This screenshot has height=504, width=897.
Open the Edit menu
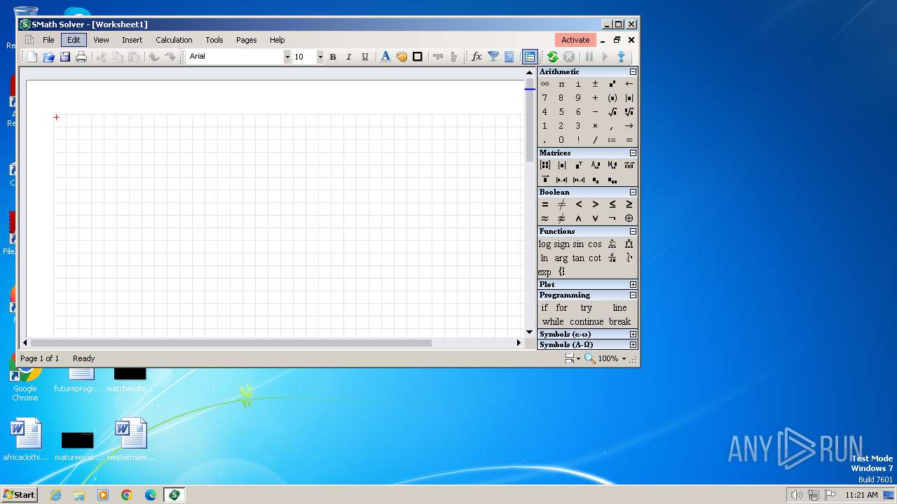(74, 40)
